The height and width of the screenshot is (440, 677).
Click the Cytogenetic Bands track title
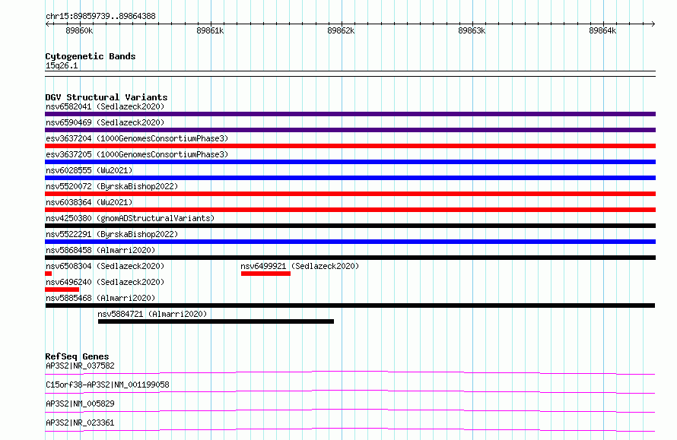pos(91,56)
